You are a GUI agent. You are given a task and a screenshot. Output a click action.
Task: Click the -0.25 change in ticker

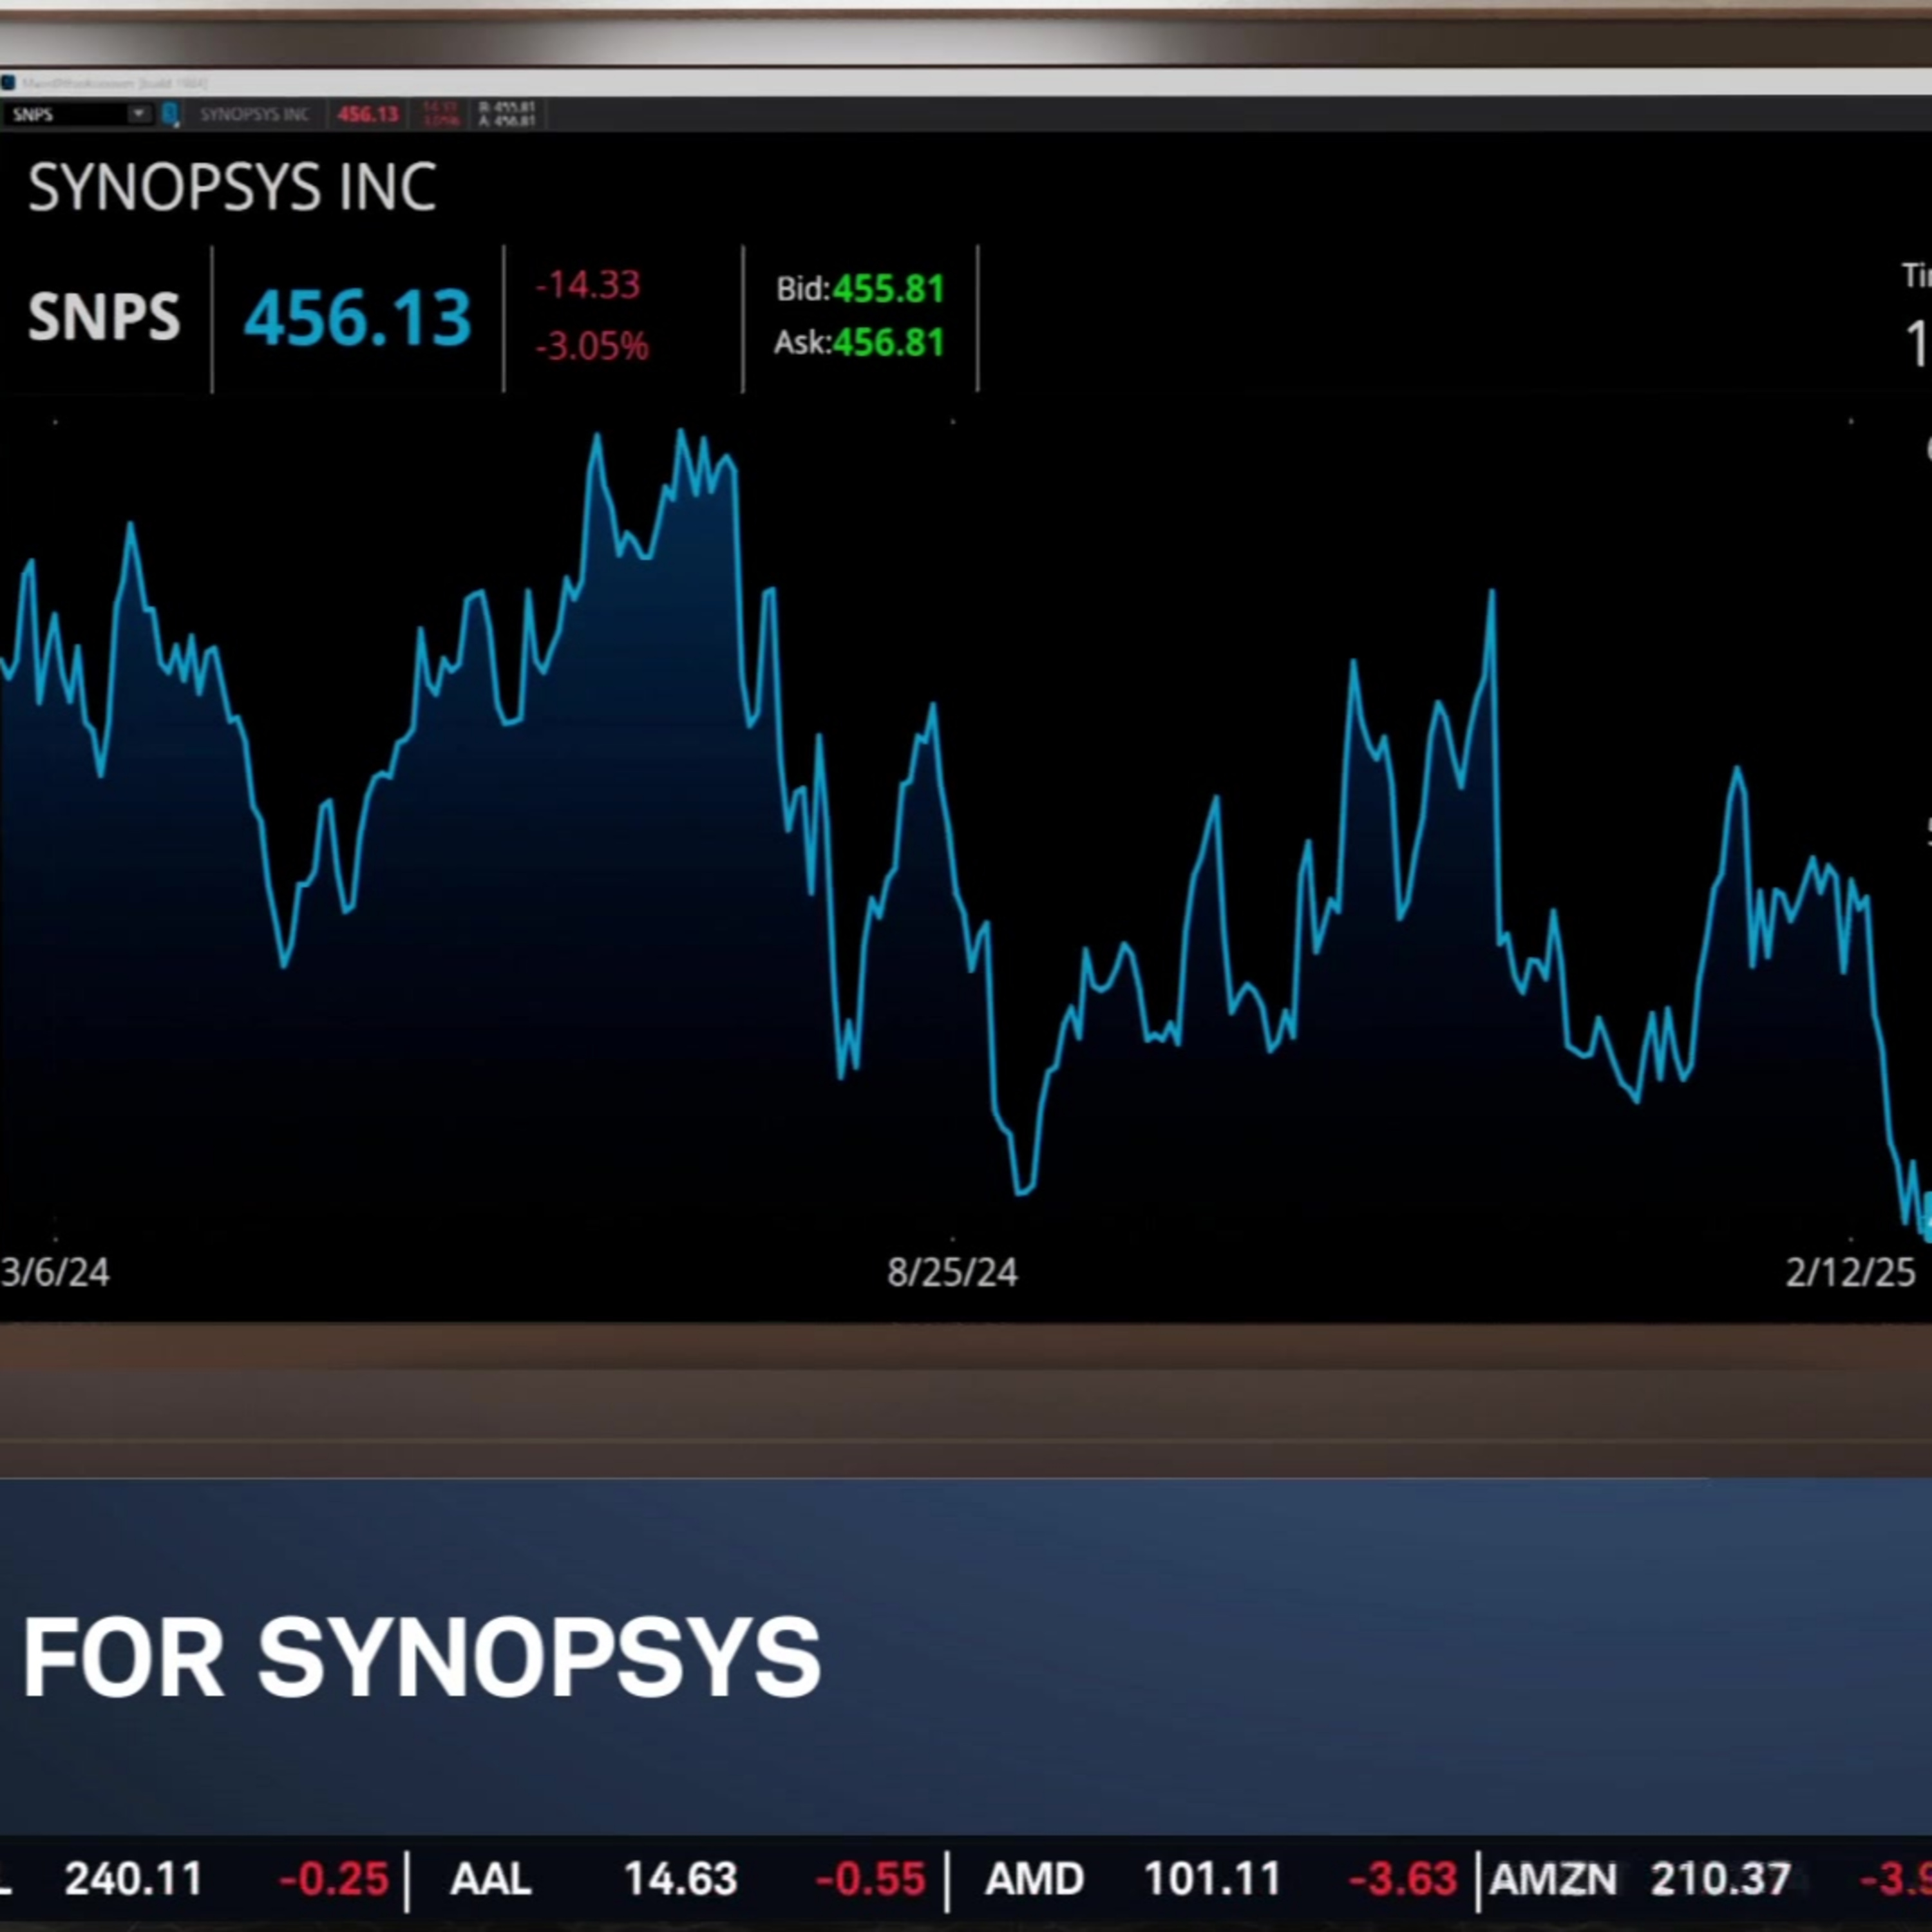click(333, 1879)
